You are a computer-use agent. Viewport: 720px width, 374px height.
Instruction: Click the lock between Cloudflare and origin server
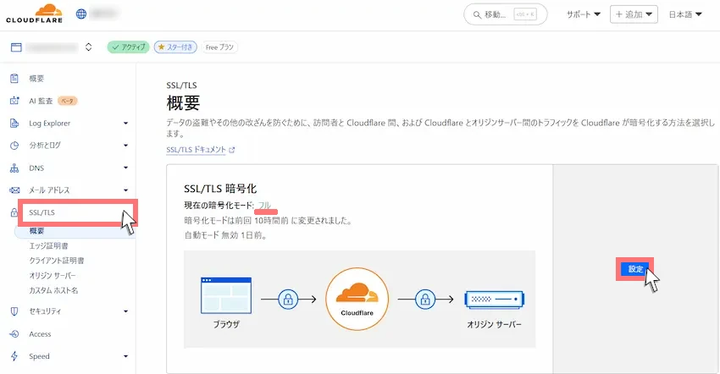pyautogui.click(x=425, y=300)
